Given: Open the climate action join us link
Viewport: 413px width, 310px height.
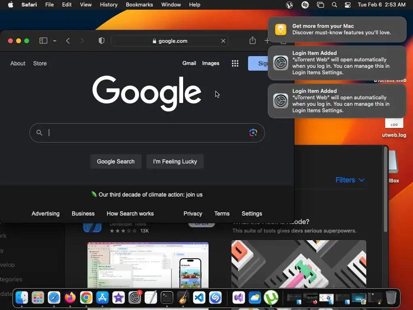Looking at the screenshot, I should click(x=150, y=195).
